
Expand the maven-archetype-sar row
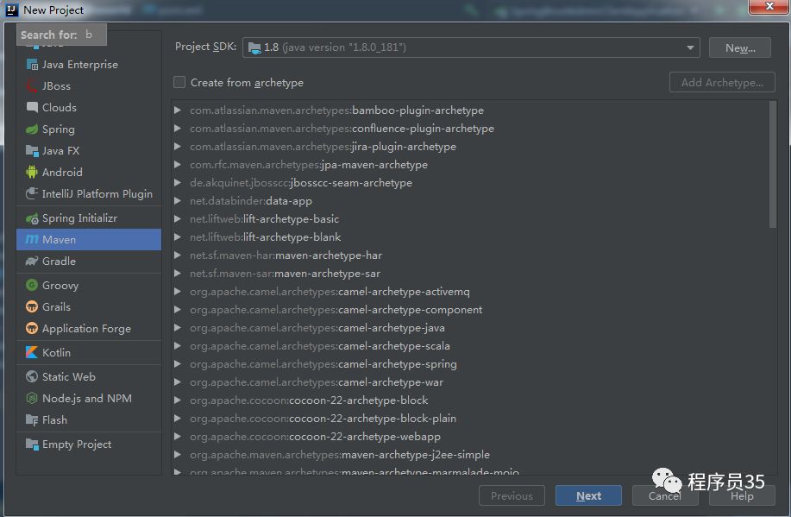(x=177, y=274)
